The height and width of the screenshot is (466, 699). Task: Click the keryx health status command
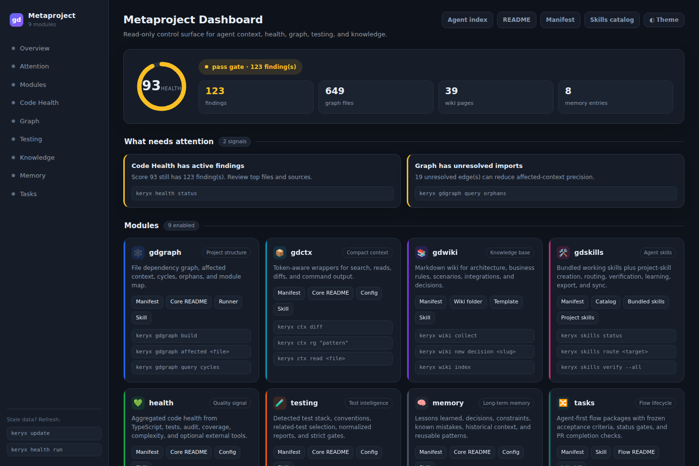click(263, 194)
